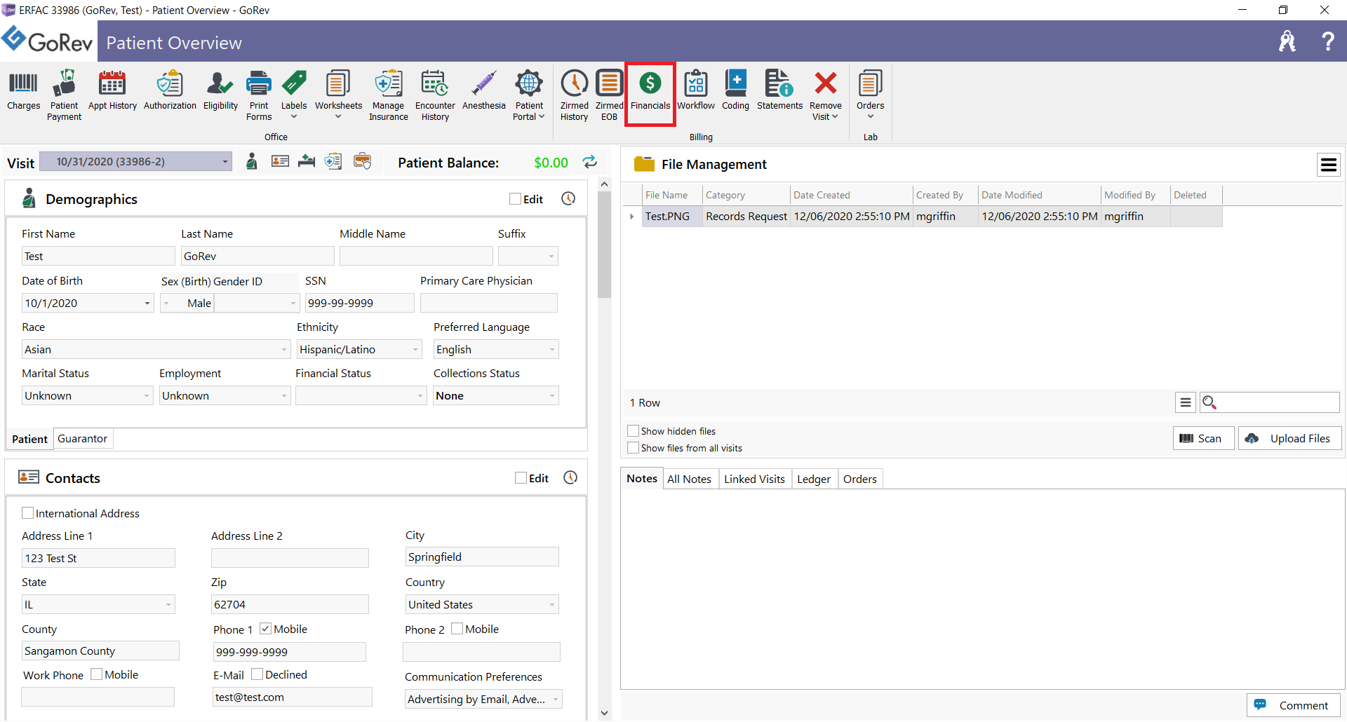Open the help question mark
1347x722 pixels.
click(x=1327, y=41)
